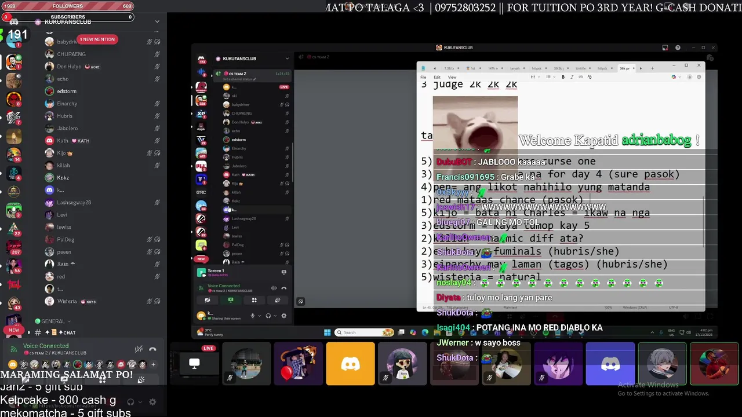This screenshot has width=742, height=417.
Task: Click the tab scroll left arrow in Notepad
Action: click(x=435, y=68)
